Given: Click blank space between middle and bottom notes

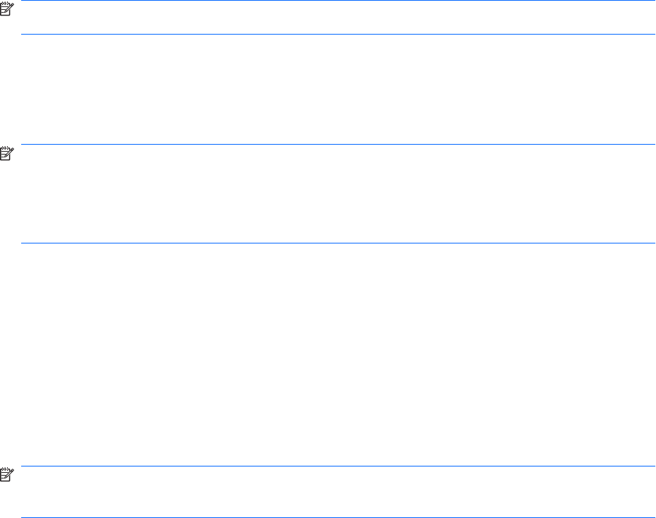Looking at the screenshot, I should [x=339, y=353].
